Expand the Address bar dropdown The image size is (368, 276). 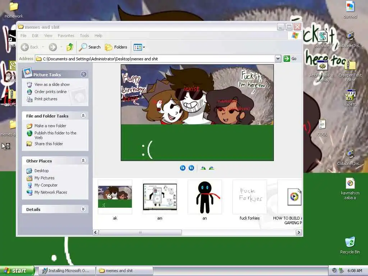click(x=278, y=59)
